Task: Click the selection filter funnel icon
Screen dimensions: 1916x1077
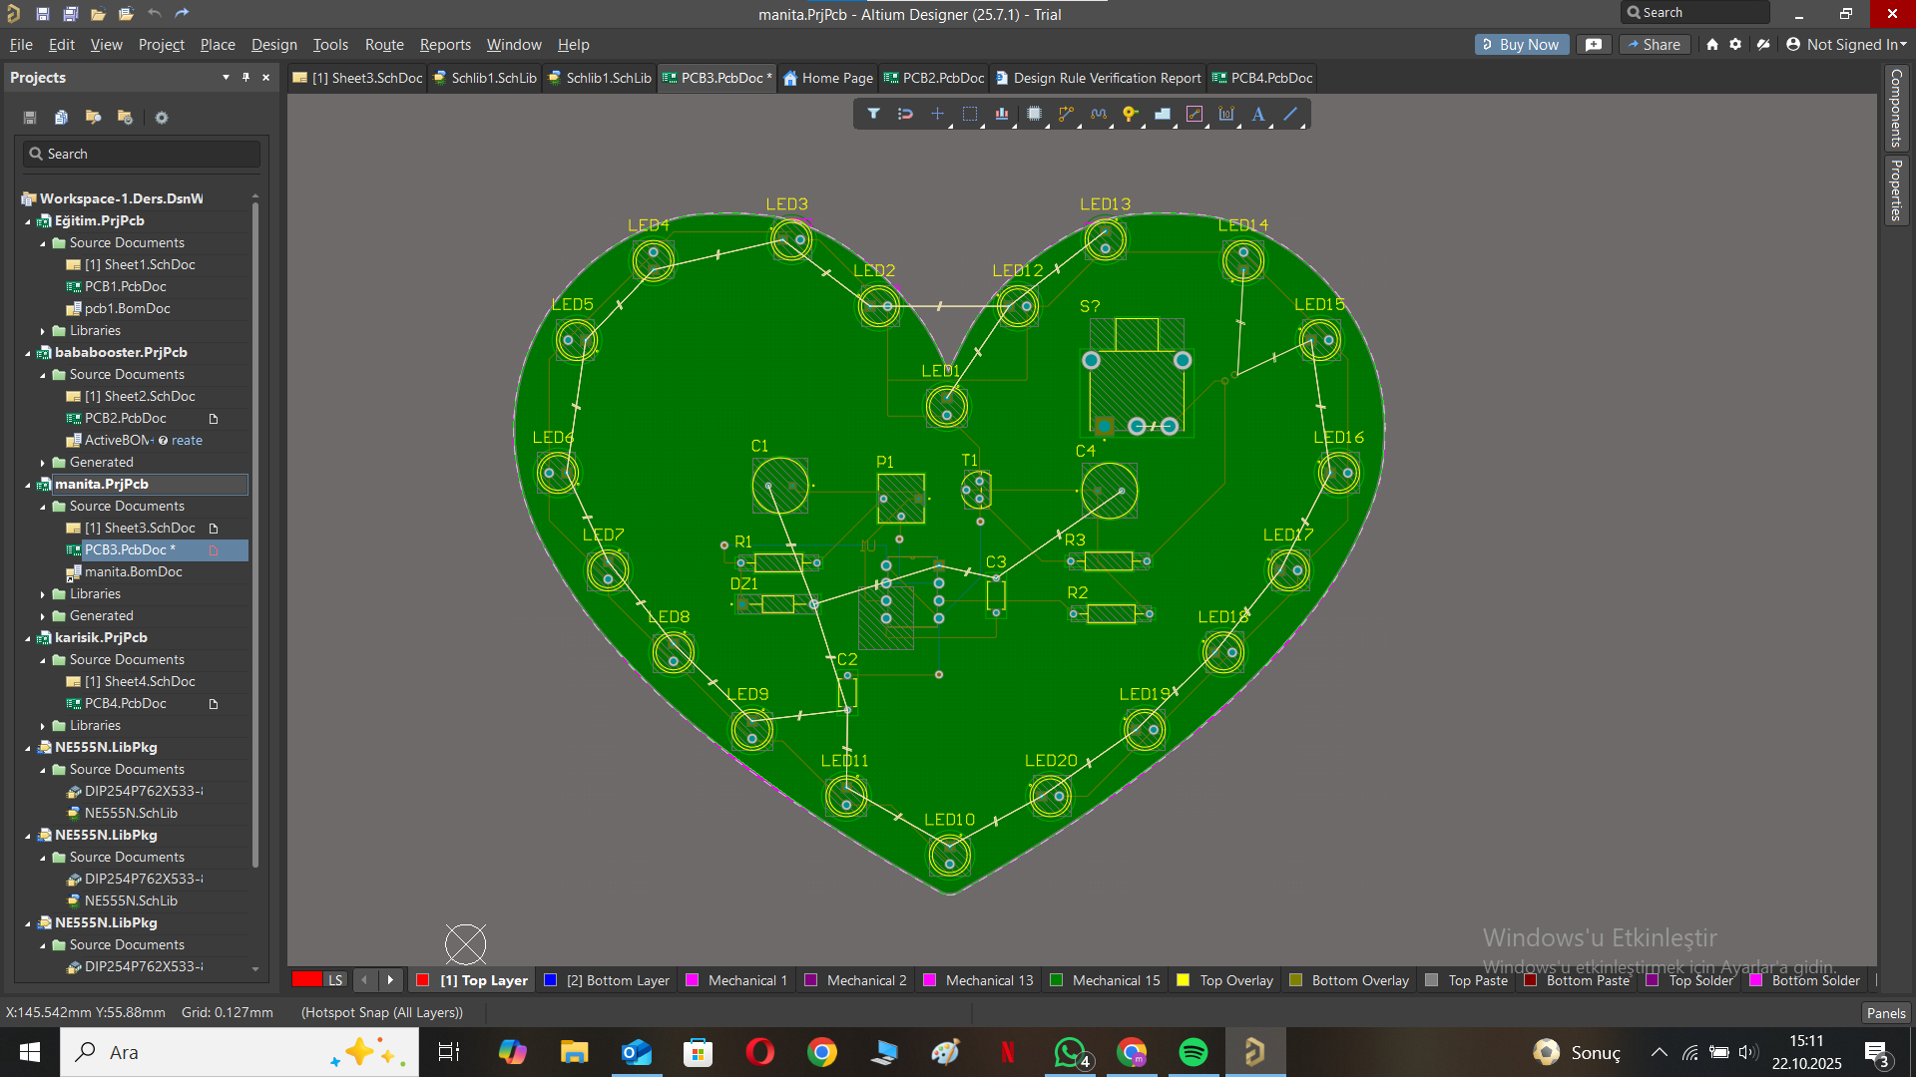Action: 873,115
